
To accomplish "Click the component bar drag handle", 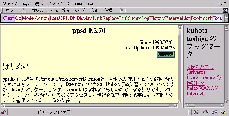I will pyautogui.click(x=190, y=112).
